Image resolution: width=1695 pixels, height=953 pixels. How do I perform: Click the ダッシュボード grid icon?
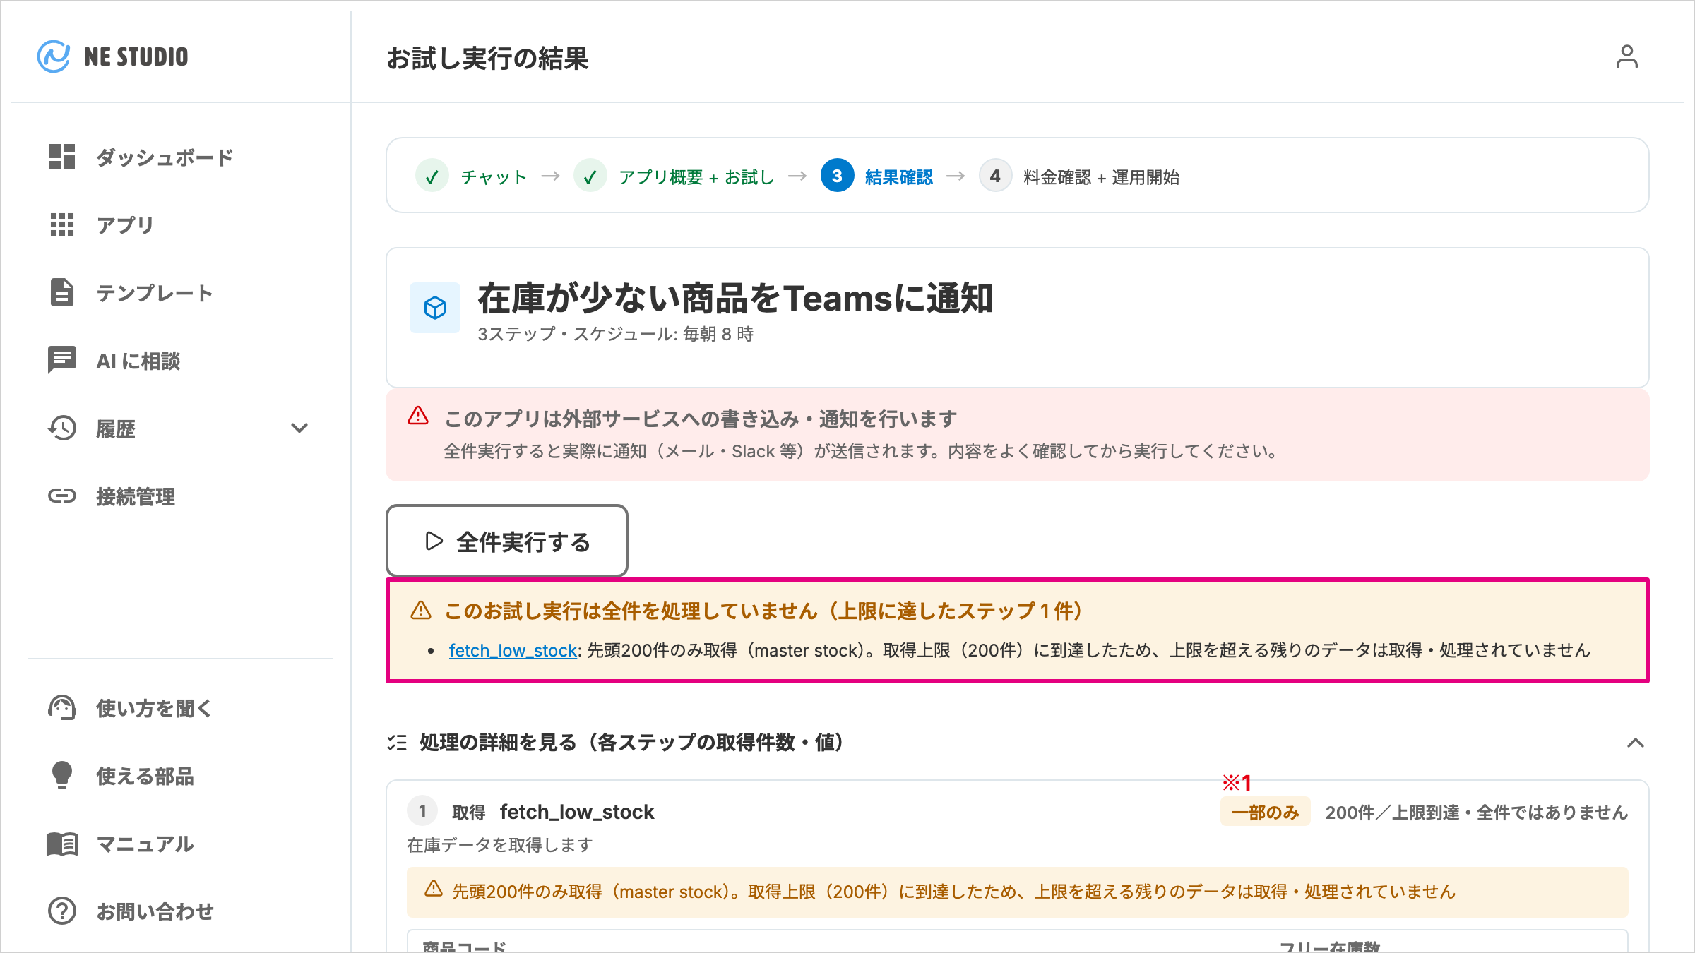(62, 157)
